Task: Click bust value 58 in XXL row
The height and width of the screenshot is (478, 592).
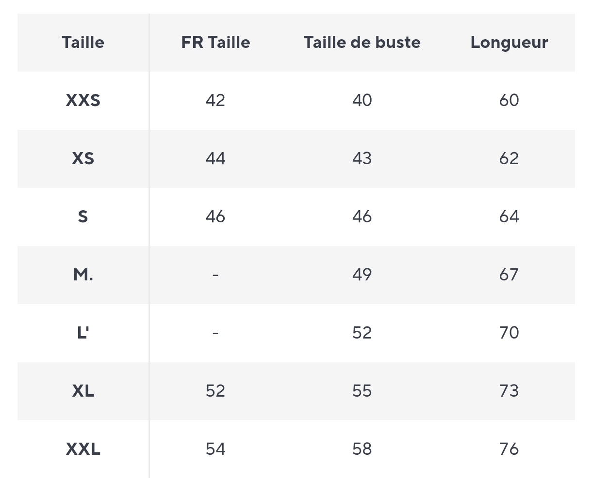Action: click(x=362, y=449)
